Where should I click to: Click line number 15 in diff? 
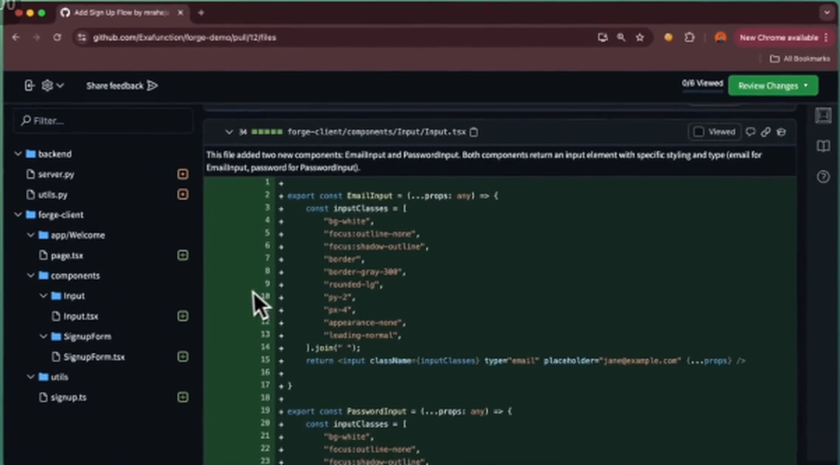click(265, 360)
